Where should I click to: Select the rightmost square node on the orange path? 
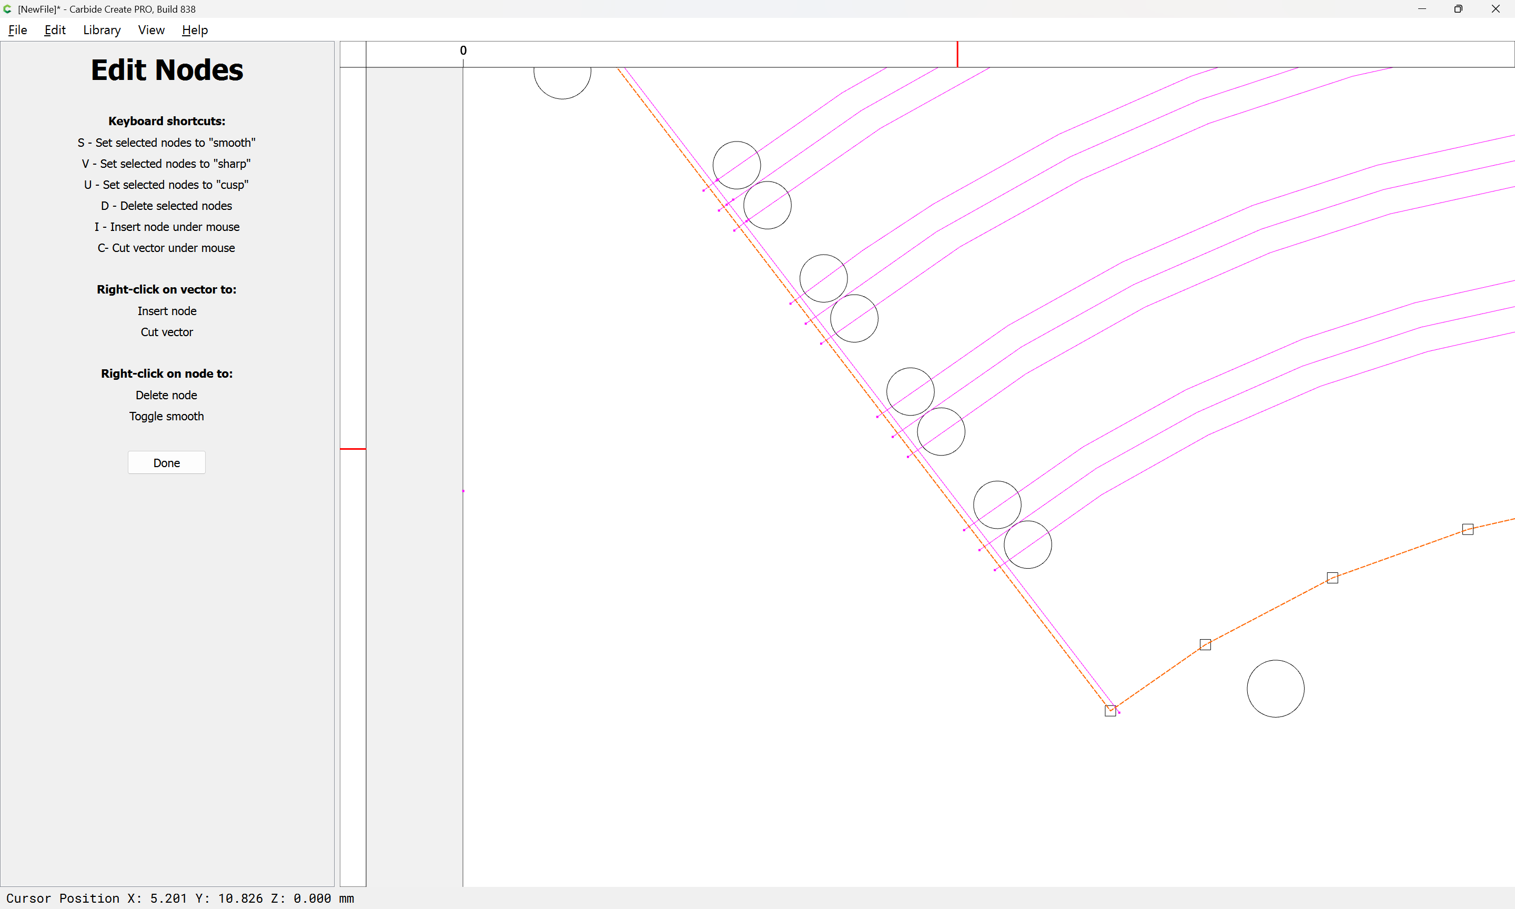[1467, 529]
